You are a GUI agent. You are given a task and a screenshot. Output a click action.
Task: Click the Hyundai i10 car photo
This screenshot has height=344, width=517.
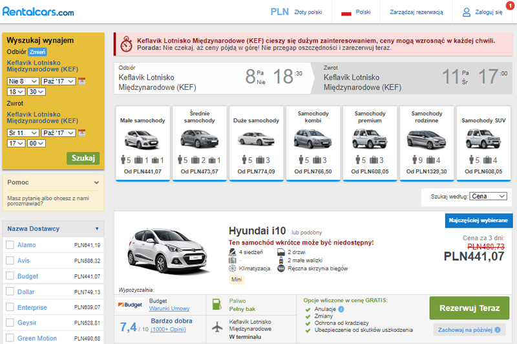click(169, 252)
